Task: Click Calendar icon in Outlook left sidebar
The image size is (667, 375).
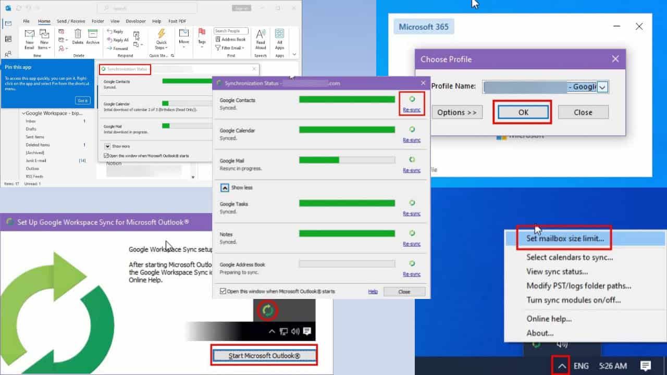Action: click(x=8, y=39)
